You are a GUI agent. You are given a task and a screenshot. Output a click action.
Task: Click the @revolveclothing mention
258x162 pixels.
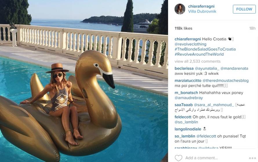[x=190, y=44]
